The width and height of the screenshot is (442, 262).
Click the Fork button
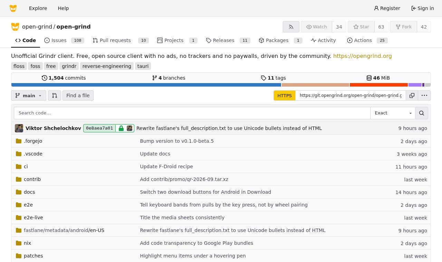pos(403,27)
